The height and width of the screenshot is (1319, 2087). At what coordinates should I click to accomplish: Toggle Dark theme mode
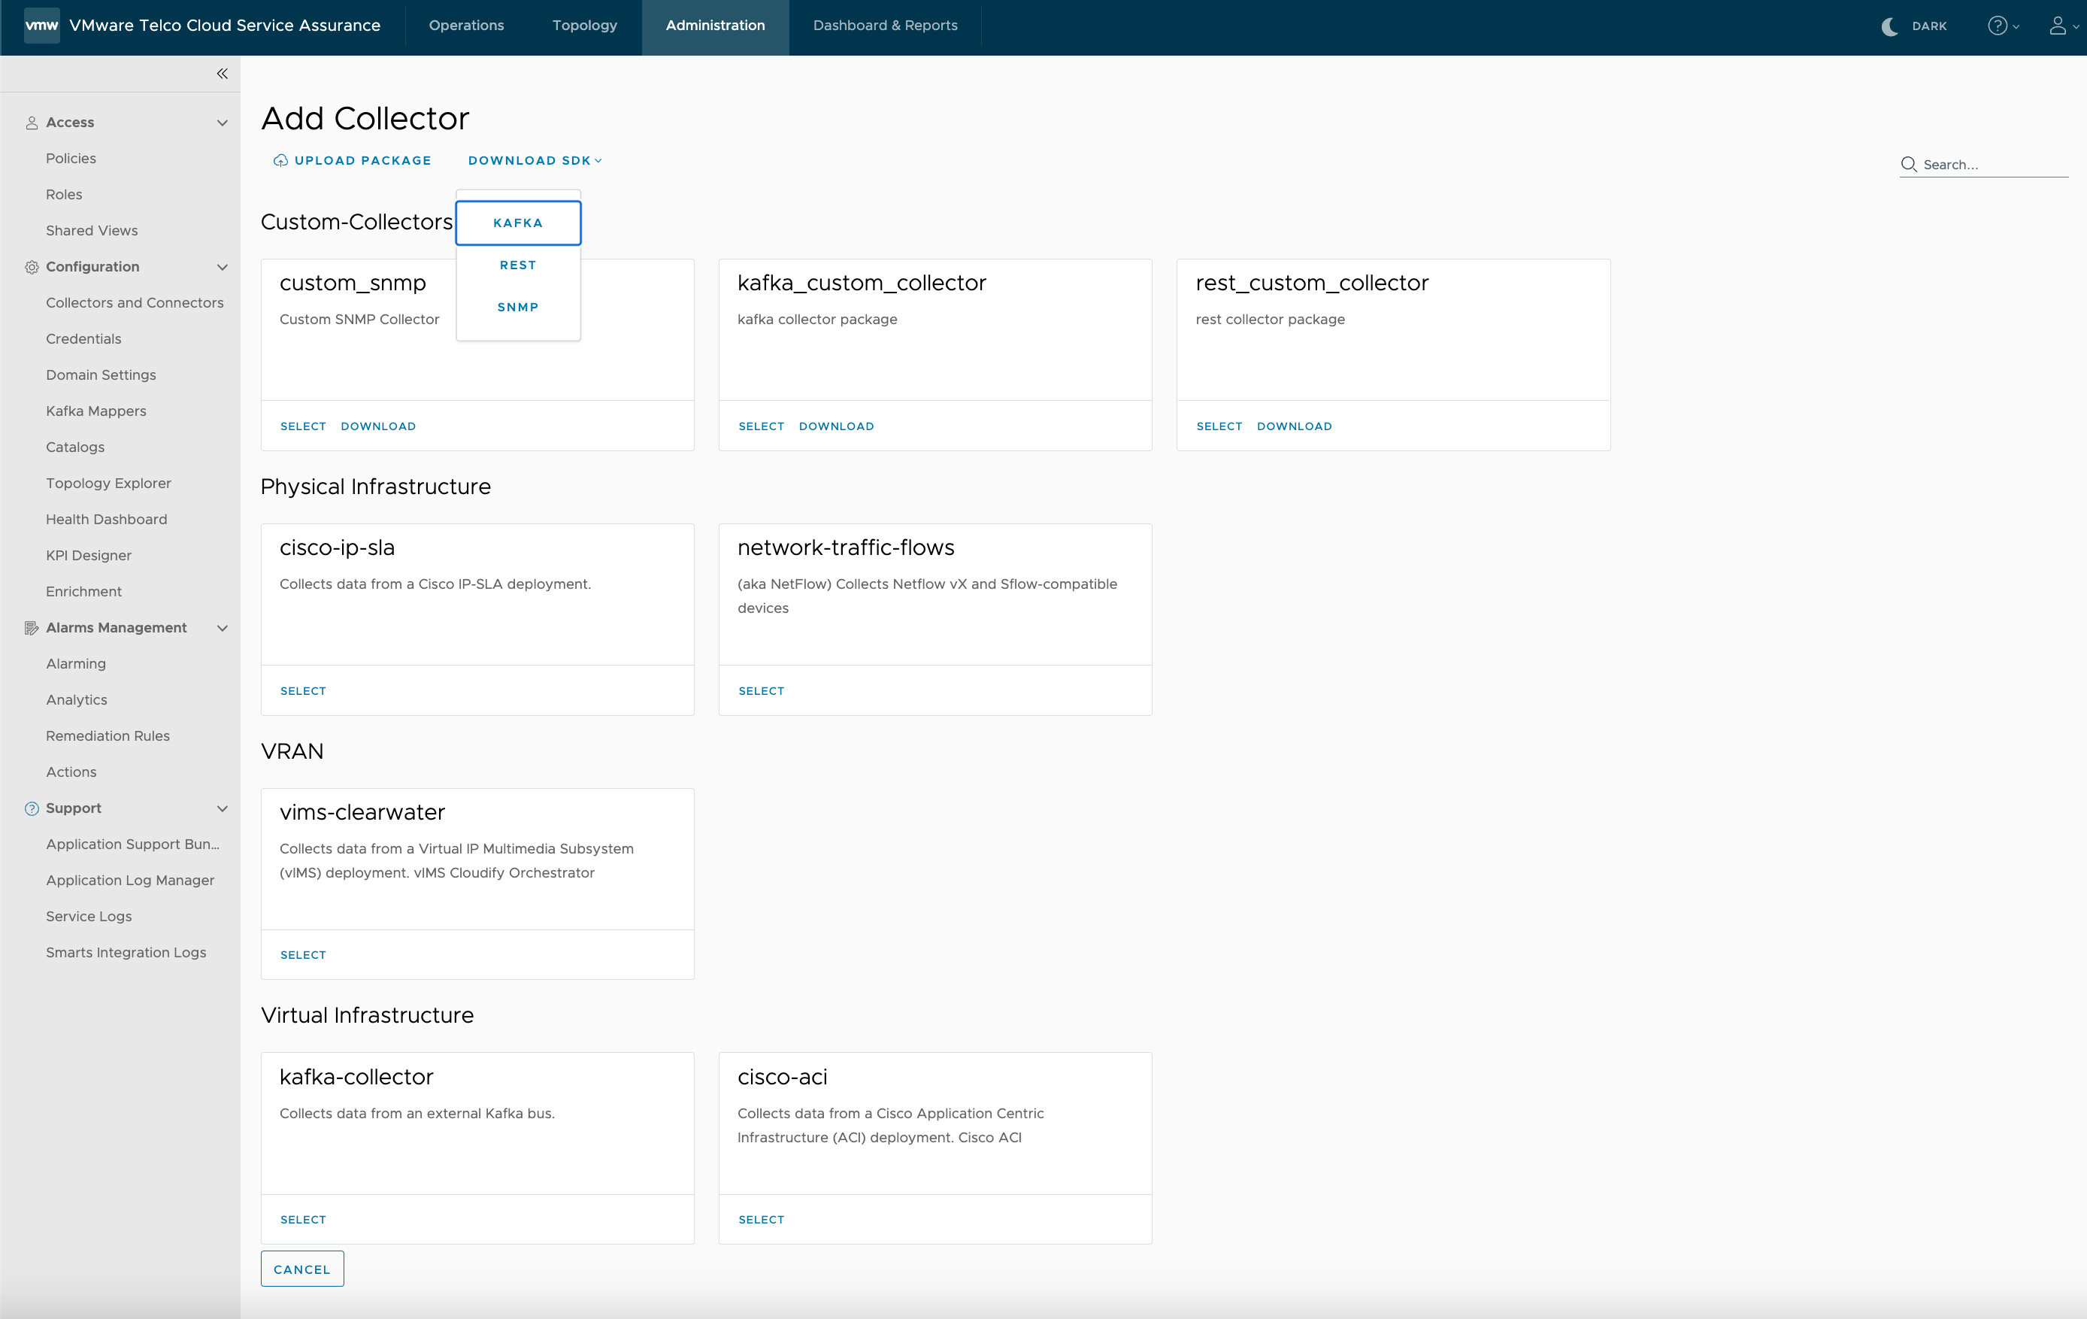(1913, 26)
